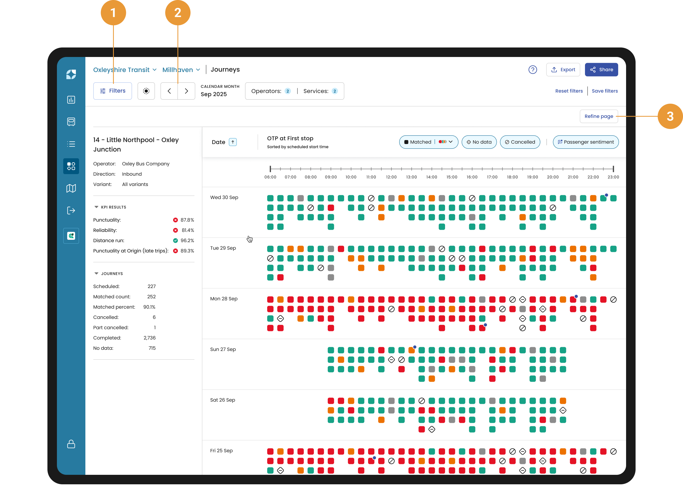Click the Reset filters link
The width and height of the screenshot is (683, 488).
coord(569,91)
